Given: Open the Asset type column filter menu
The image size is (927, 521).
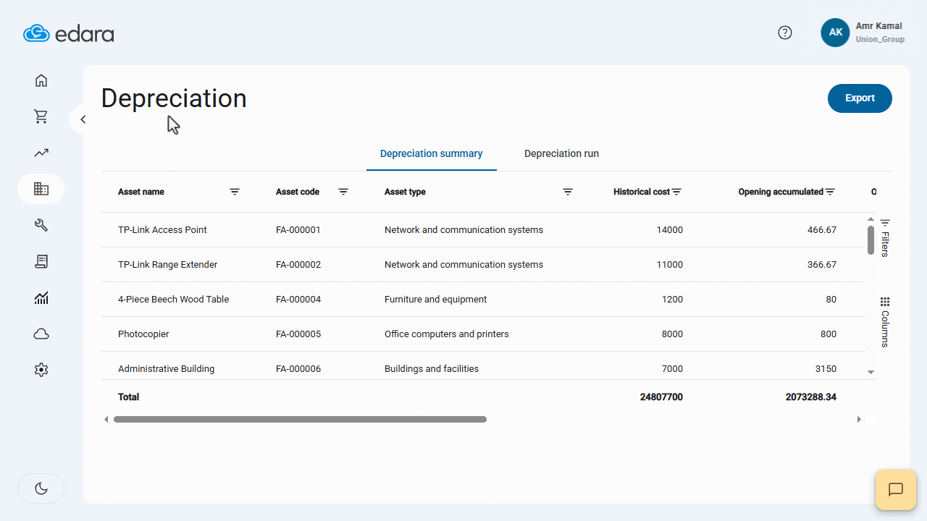Looking at the screenshot, I should (x=568, y=192).
